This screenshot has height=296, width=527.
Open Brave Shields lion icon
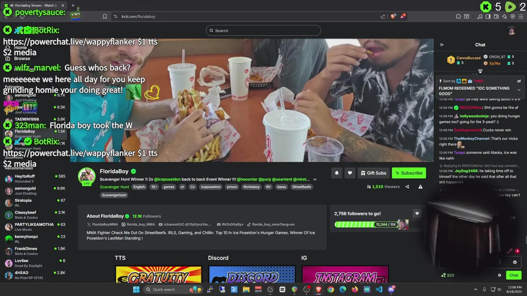click(393, 16)
